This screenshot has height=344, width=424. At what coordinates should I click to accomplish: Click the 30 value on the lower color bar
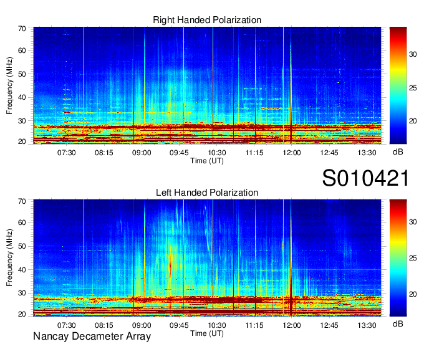413,222
